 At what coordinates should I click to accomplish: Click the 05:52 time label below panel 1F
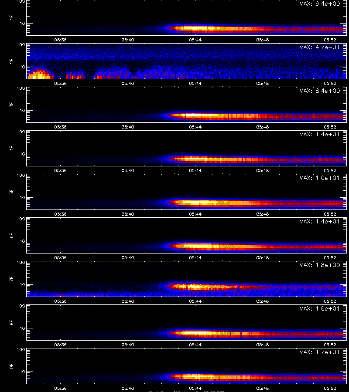[x=330, y=40]
